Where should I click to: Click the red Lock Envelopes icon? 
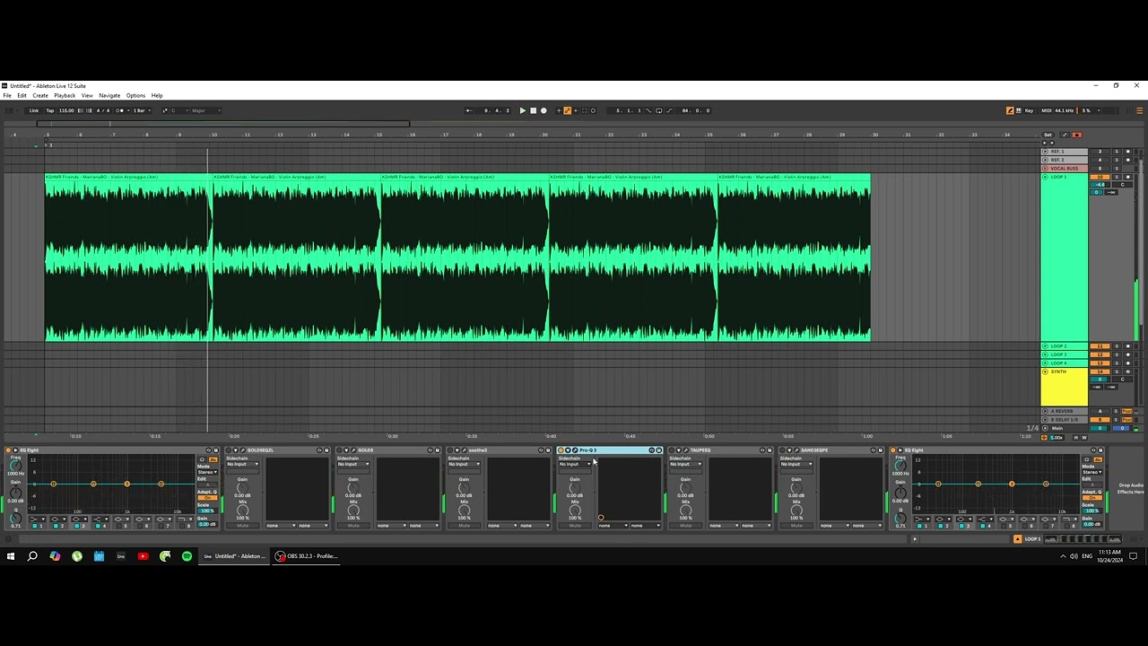(1077, 135)
